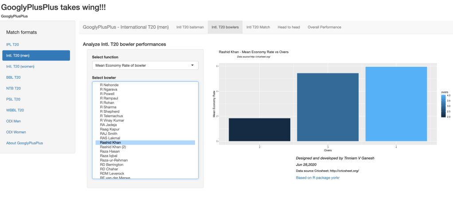453x206 pixels.
Task: Follow the 'Based on R package yorkr' link
Action: 317,178
